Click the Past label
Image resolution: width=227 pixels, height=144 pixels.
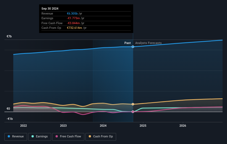point(127,43)
